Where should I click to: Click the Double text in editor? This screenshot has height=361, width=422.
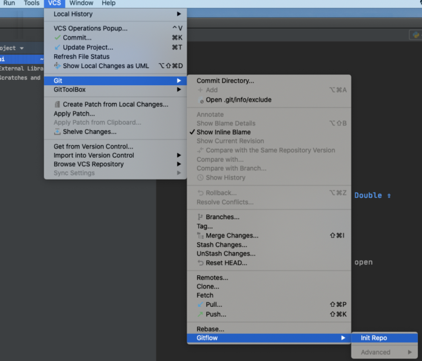pyautogui.click(x=368, y=195)
